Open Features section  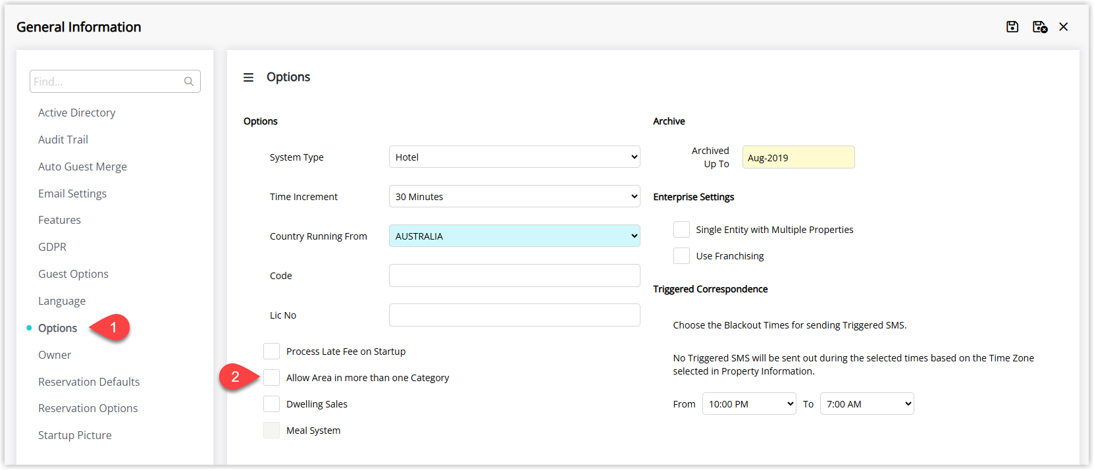coord(59,220)
